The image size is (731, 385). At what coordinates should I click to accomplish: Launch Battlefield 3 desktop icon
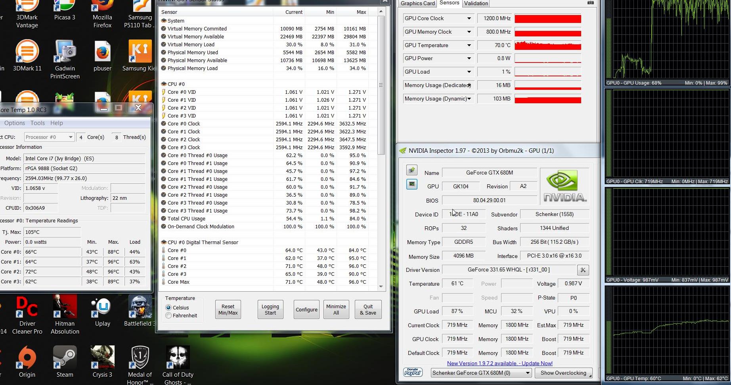click(x=139, y=311)
